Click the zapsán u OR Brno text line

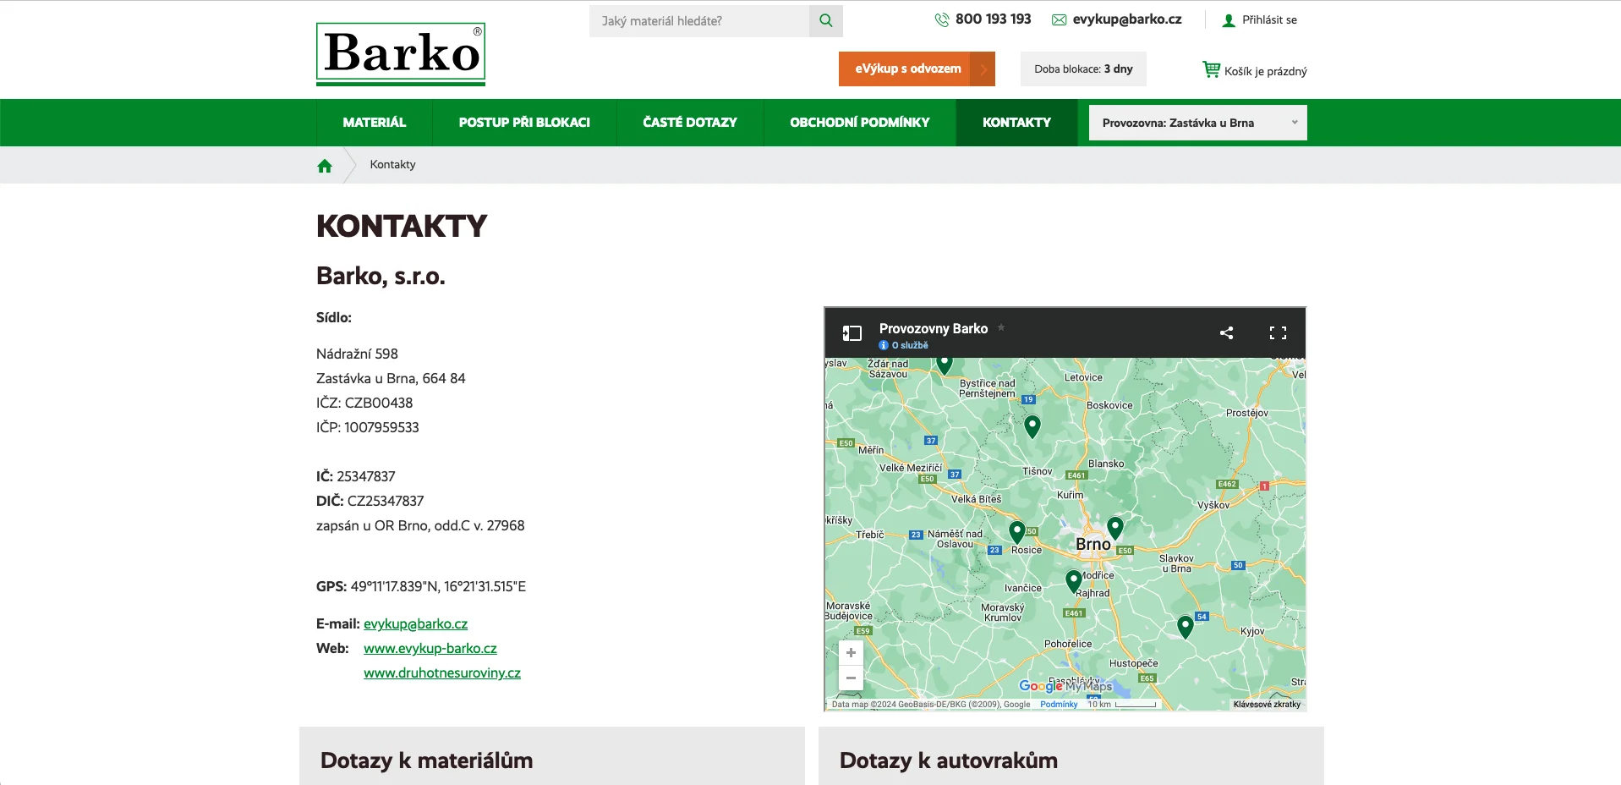click(x=420, y=526)
